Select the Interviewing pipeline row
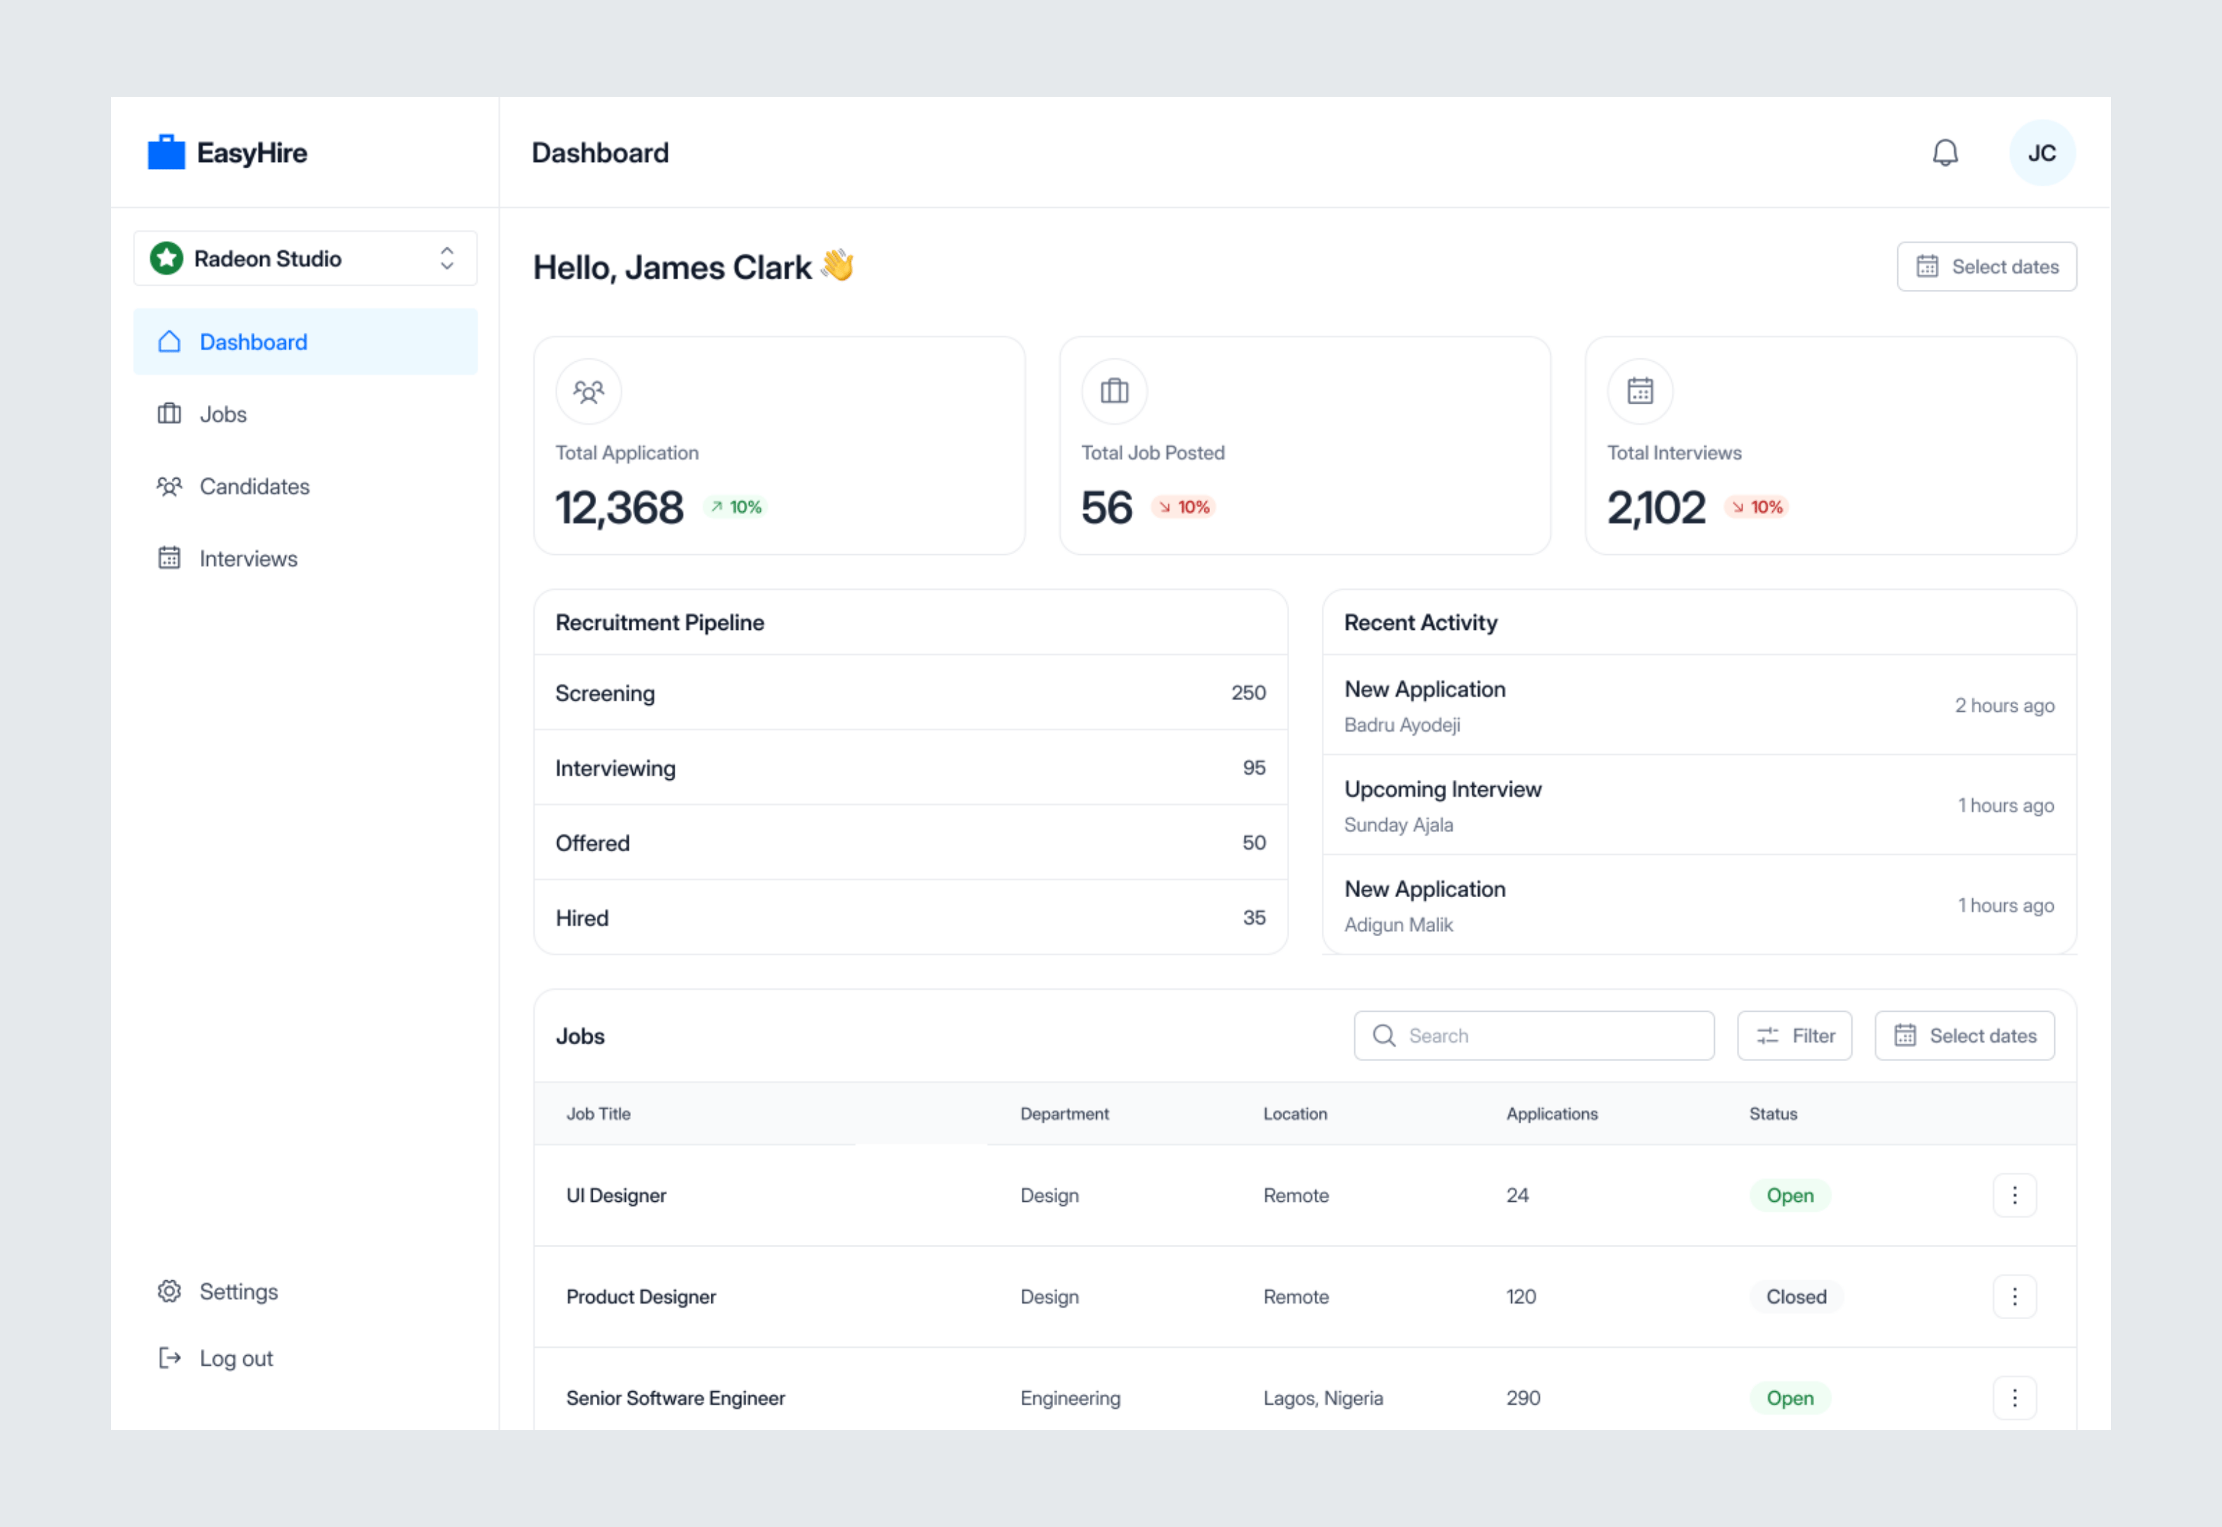This screenshot has width=2222, height=1527. click(911, 768)
